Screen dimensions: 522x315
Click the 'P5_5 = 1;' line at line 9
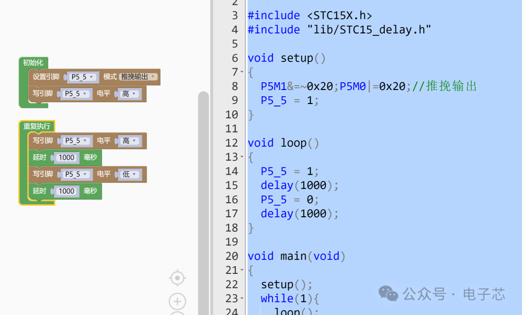[290, 100]
